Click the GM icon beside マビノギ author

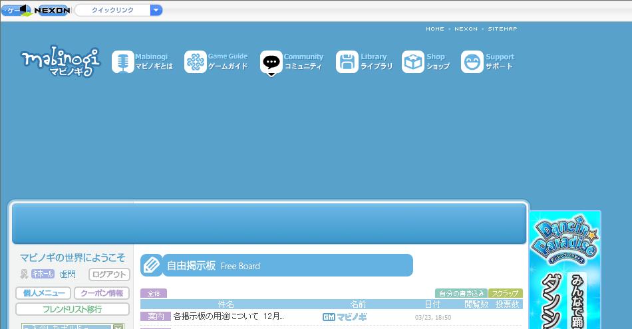[x=329, y=317]
